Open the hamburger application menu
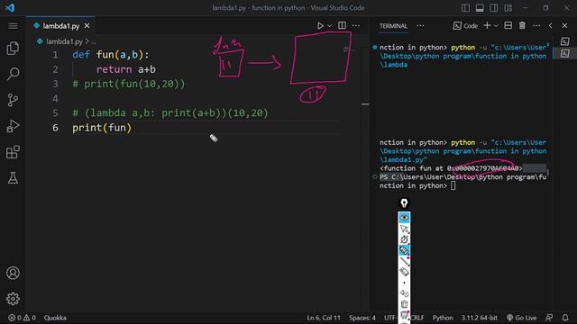Viewport: 577px width, 324px height. [13, 26]
